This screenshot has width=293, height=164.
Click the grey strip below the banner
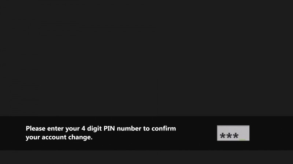(x=146, y=157)
